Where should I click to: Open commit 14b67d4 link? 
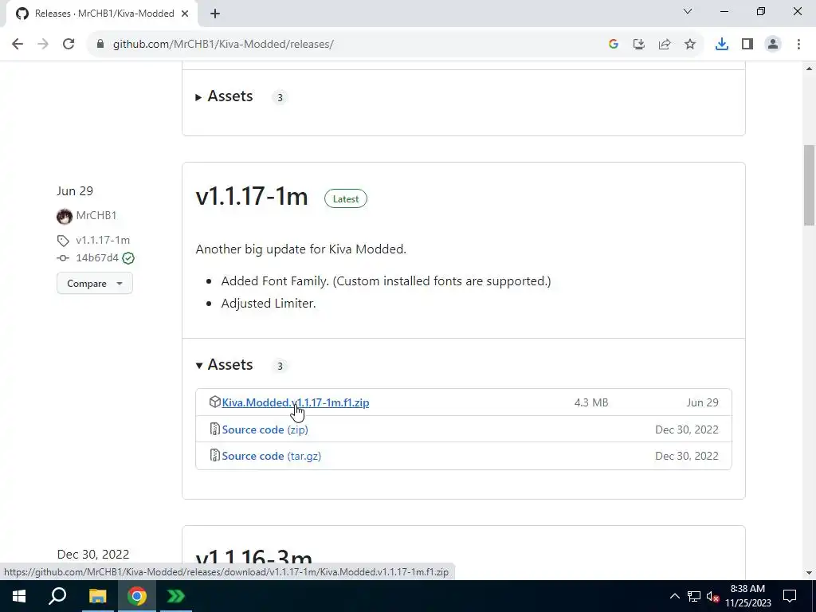pyautogui.click(x=97, y=257)
